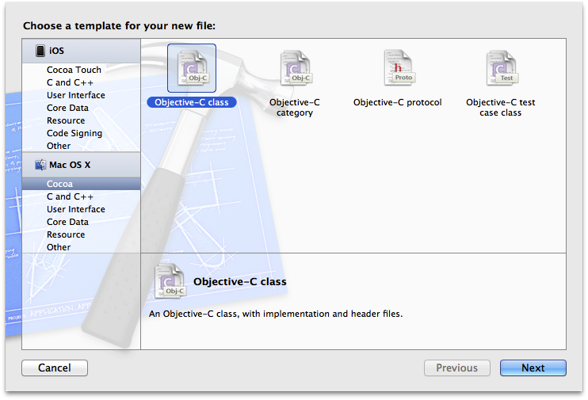Click the iOS section header

[81, 51]
